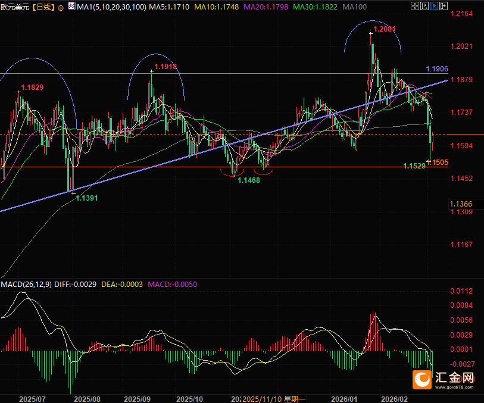Click the 1.2081 high price annotation
Image resolution: width=484 pixels, height=403 pixels.
coord(384,29)
